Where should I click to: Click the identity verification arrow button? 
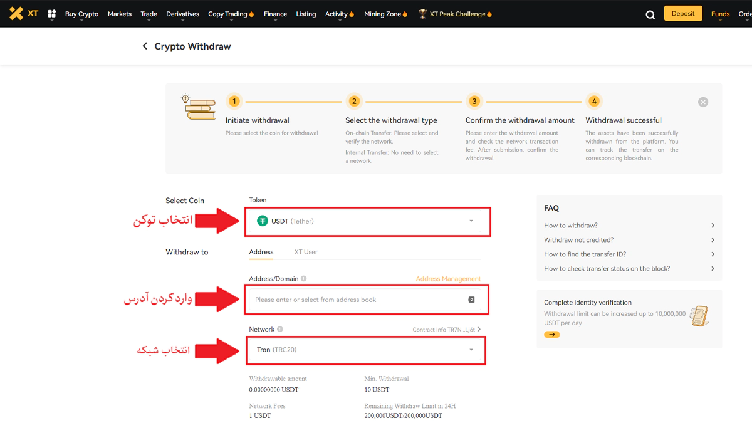(x=552, y=335)
